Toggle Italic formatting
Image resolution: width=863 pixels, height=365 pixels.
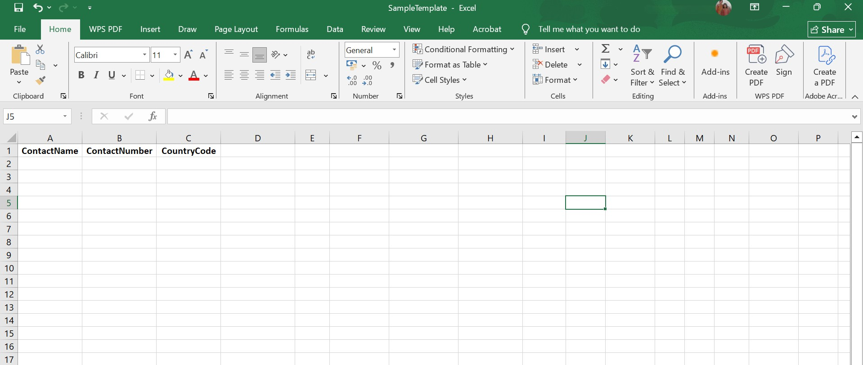pos(96,75)
